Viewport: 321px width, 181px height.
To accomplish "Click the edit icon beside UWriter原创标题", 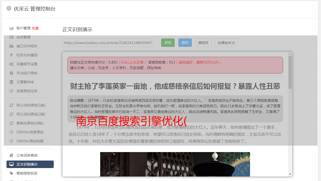I will [x=11, y=141].
